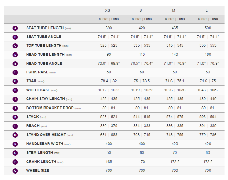Click the REACH row label
The height and width of the screenshot is (180, 228).
(33, 126)
